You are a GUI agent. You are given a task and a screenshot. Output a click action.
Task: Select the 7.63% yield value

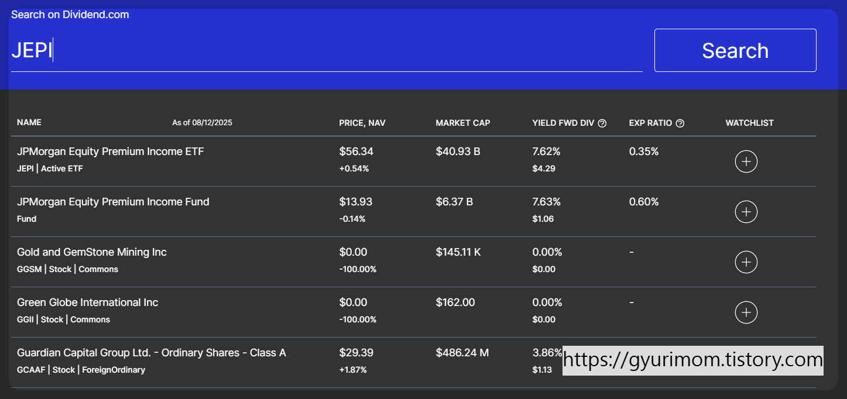tap(546, 202)
